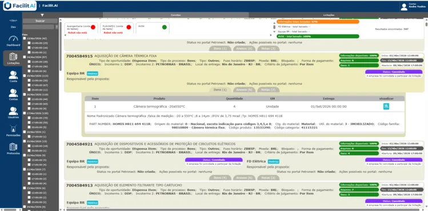
Task: Click the 'Resultados encontrados: 547' text
Action: (x=391, y=29)
